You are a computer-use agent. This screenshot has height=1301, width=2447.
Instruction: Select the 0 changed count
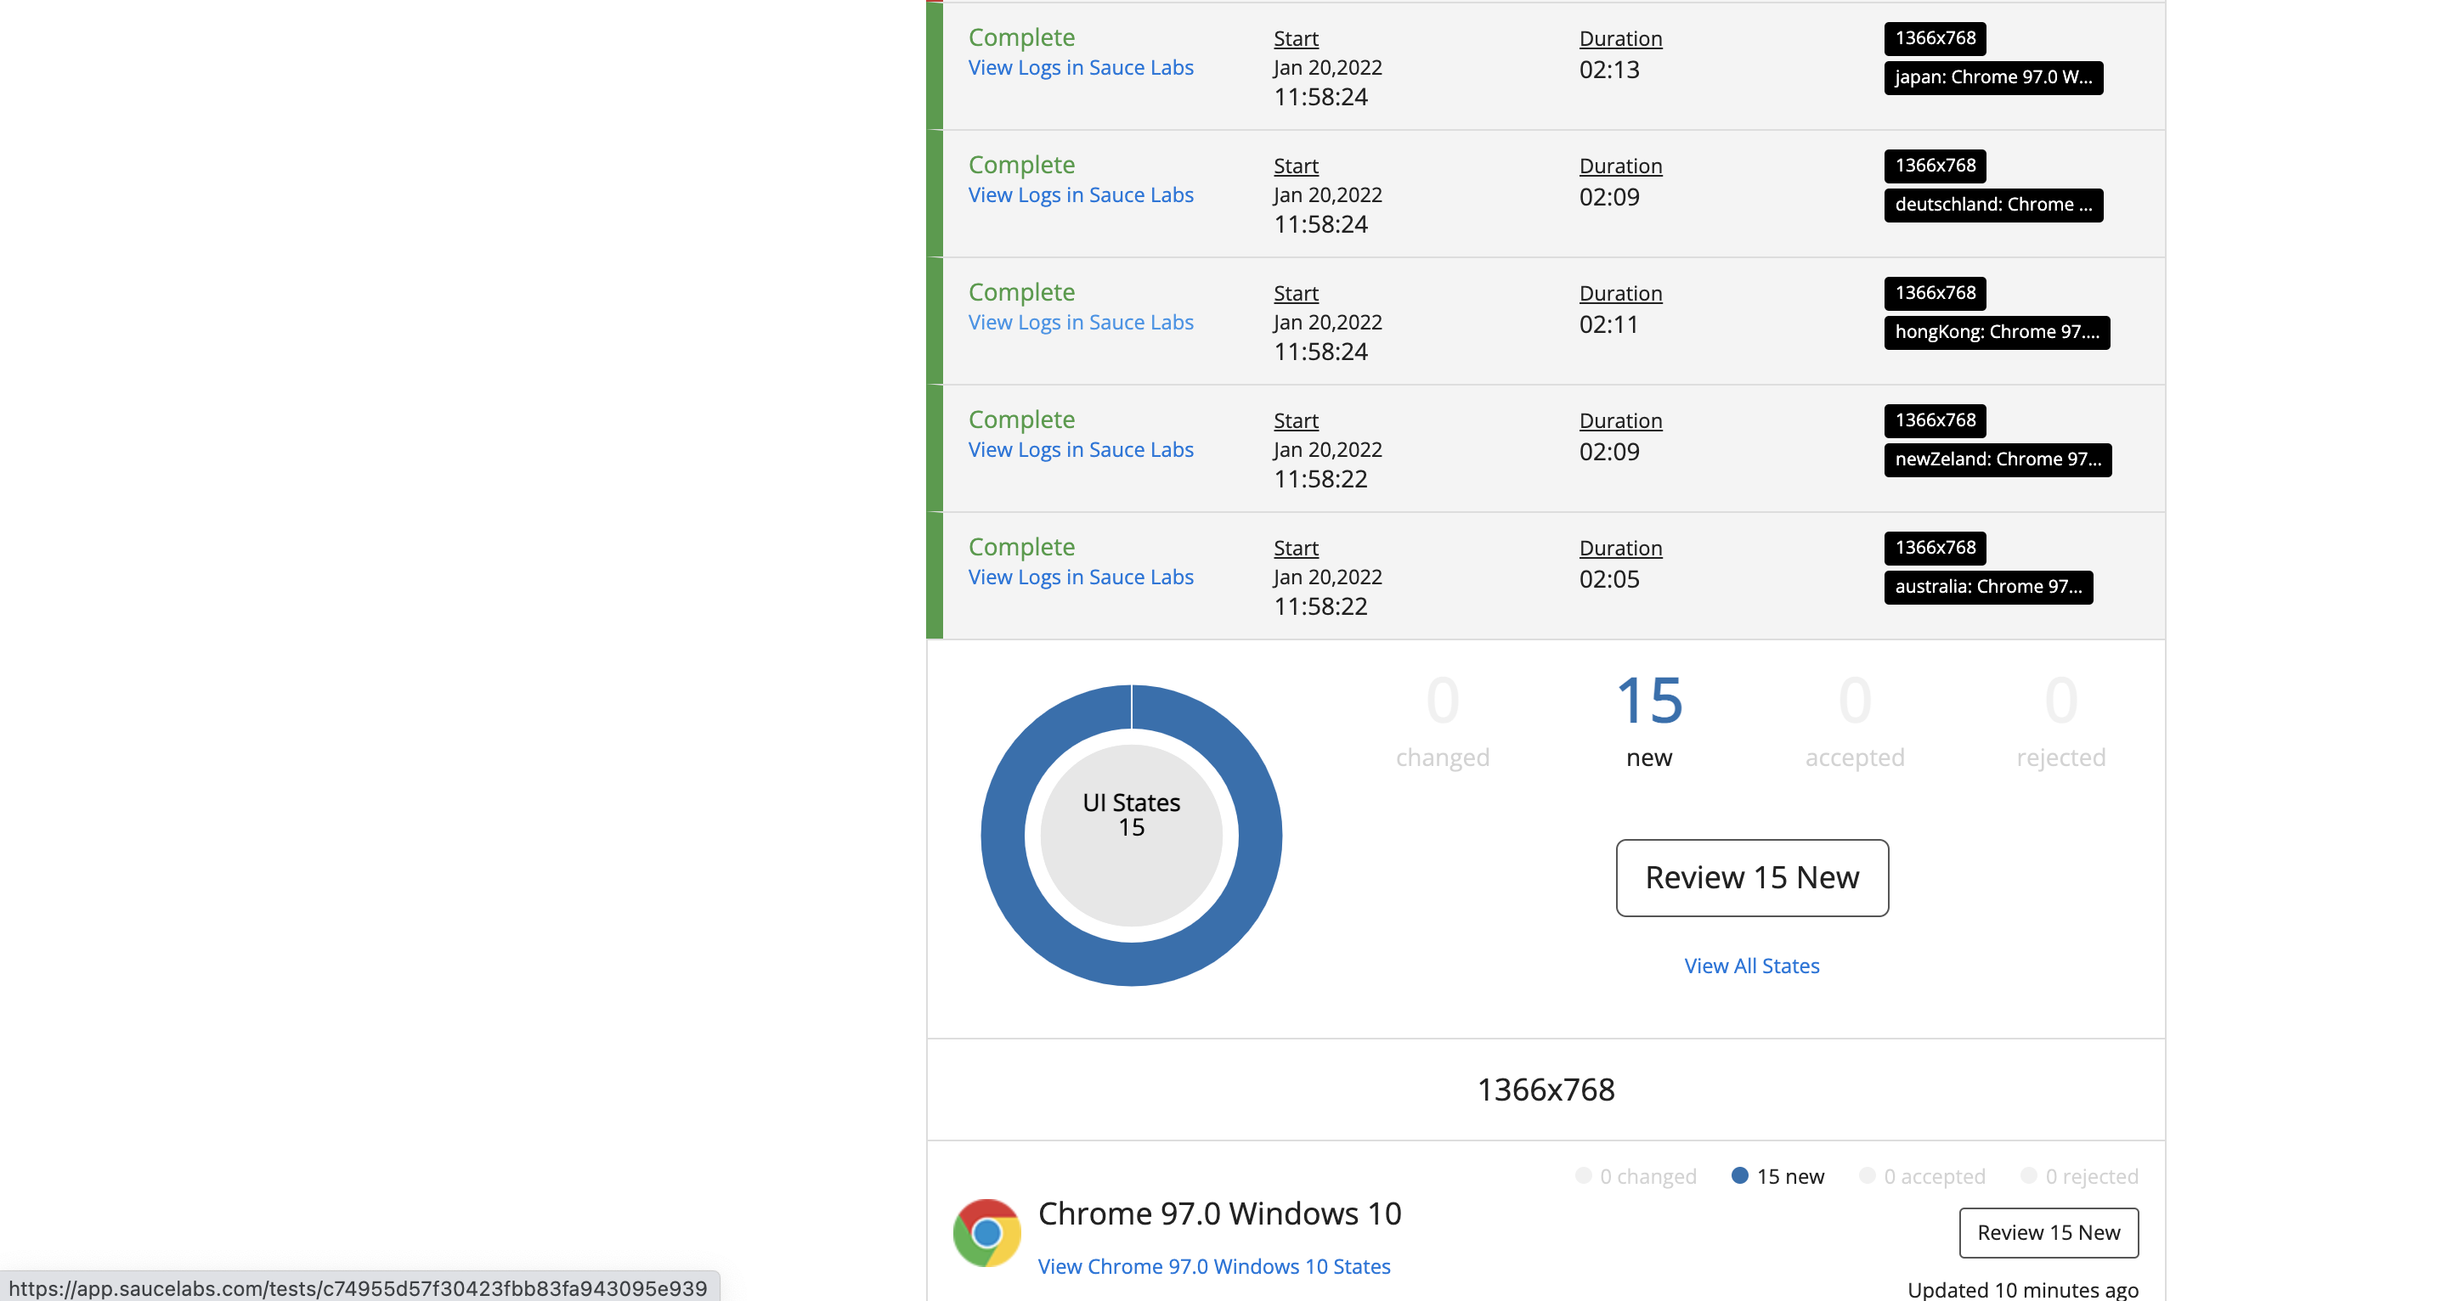1441,719
